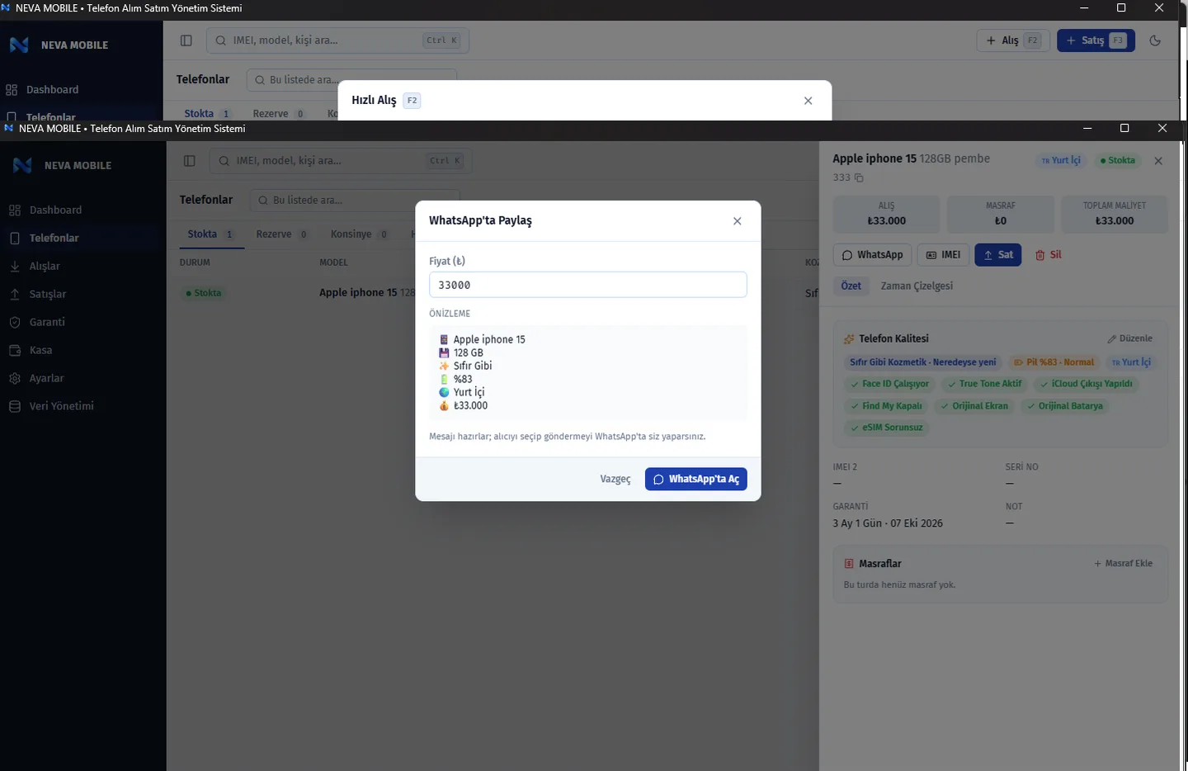This screenshot has height=771, width=1188.
Task: Click the Alış F2 button in the background window
Action: (1011, 40)
